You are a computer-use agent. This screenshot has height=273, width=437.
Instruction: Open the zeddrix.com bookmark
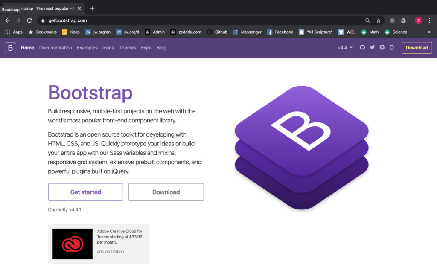click(x=186, y=32)
